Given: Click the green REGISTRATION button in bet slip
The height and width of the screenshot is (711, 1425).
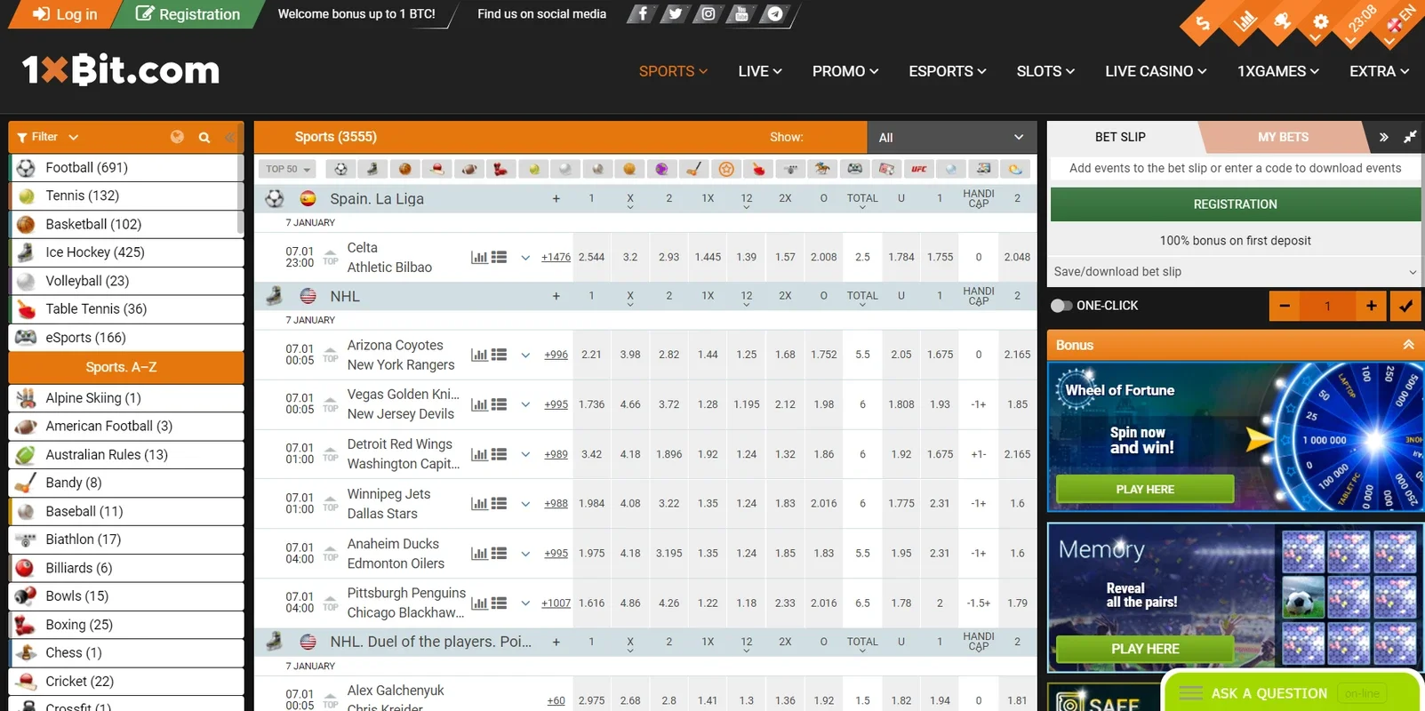Looking at the screenshot, I should [1235, 204].
